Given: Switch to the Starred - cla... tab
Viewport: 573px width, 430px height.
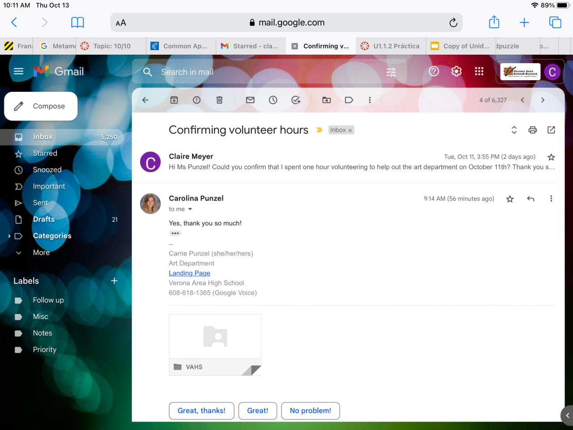Looking at the screenshot, I should pos(251,46).
